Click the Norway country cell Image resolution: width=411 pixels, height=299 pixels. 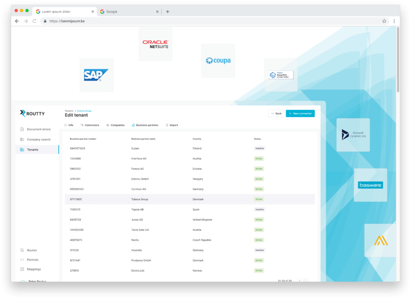tap(197, 271)
